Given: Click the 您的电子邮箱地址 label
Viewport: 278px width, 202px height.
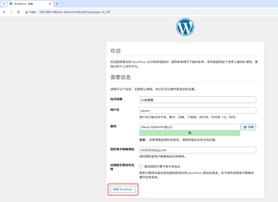Looking at the screenshot, I should click(122, 149).
